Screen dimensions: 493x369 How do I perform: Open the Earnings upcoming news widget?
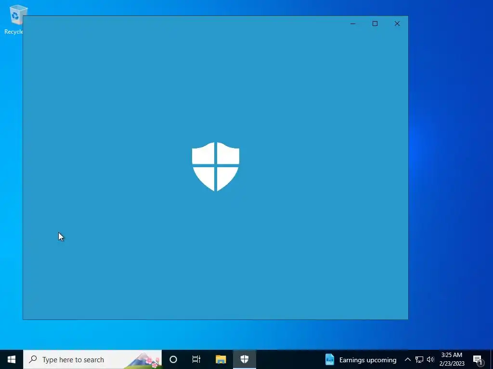(x=361, y=359)
